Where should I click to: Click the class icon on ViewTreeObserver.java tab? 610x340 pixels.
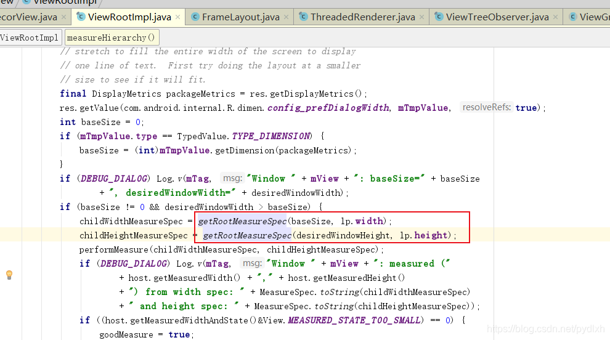point(439,17)
